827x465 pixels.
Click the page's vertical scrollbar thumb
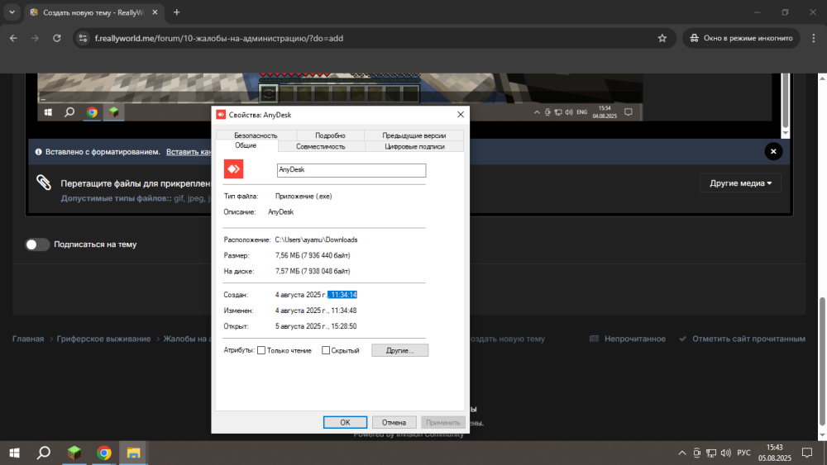(822, 361)
